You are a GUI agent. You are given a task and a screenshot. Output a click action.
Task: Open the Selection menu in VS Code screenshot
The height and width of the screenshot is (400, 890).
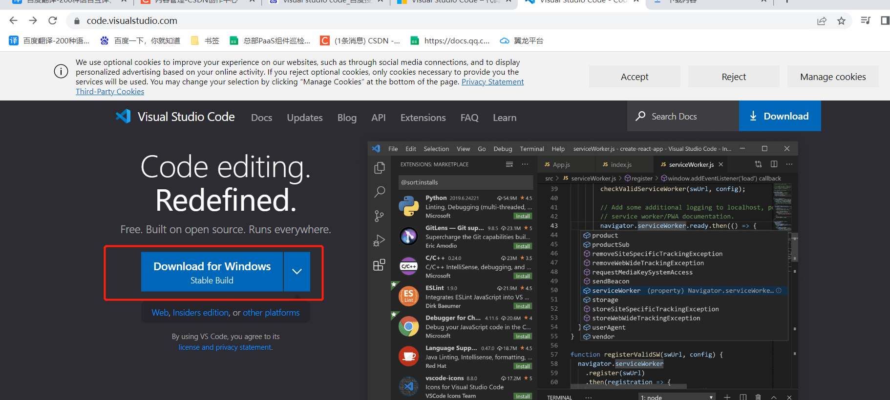[436, 149]
